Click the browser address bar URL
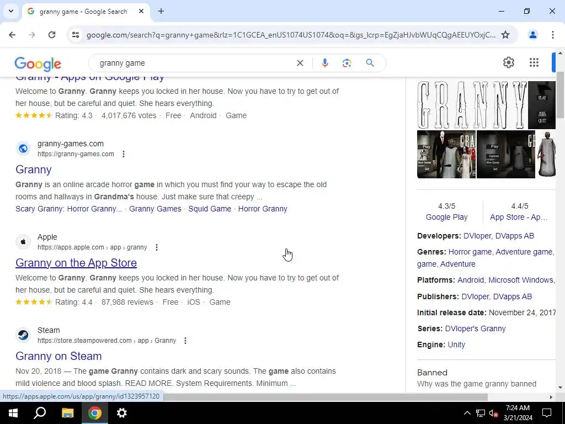The image size is (565, 424). pyautogui.click(x=291, y=35)
